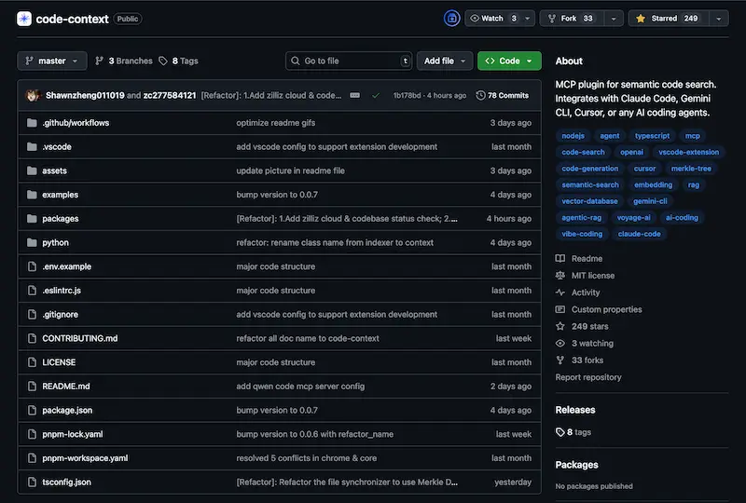Open the master branch dropdown
The image size is (746, 503).
click(x=52, y=61)
